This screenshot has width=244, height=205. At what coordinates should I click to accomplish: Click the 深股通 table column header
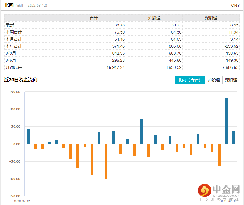211,18
